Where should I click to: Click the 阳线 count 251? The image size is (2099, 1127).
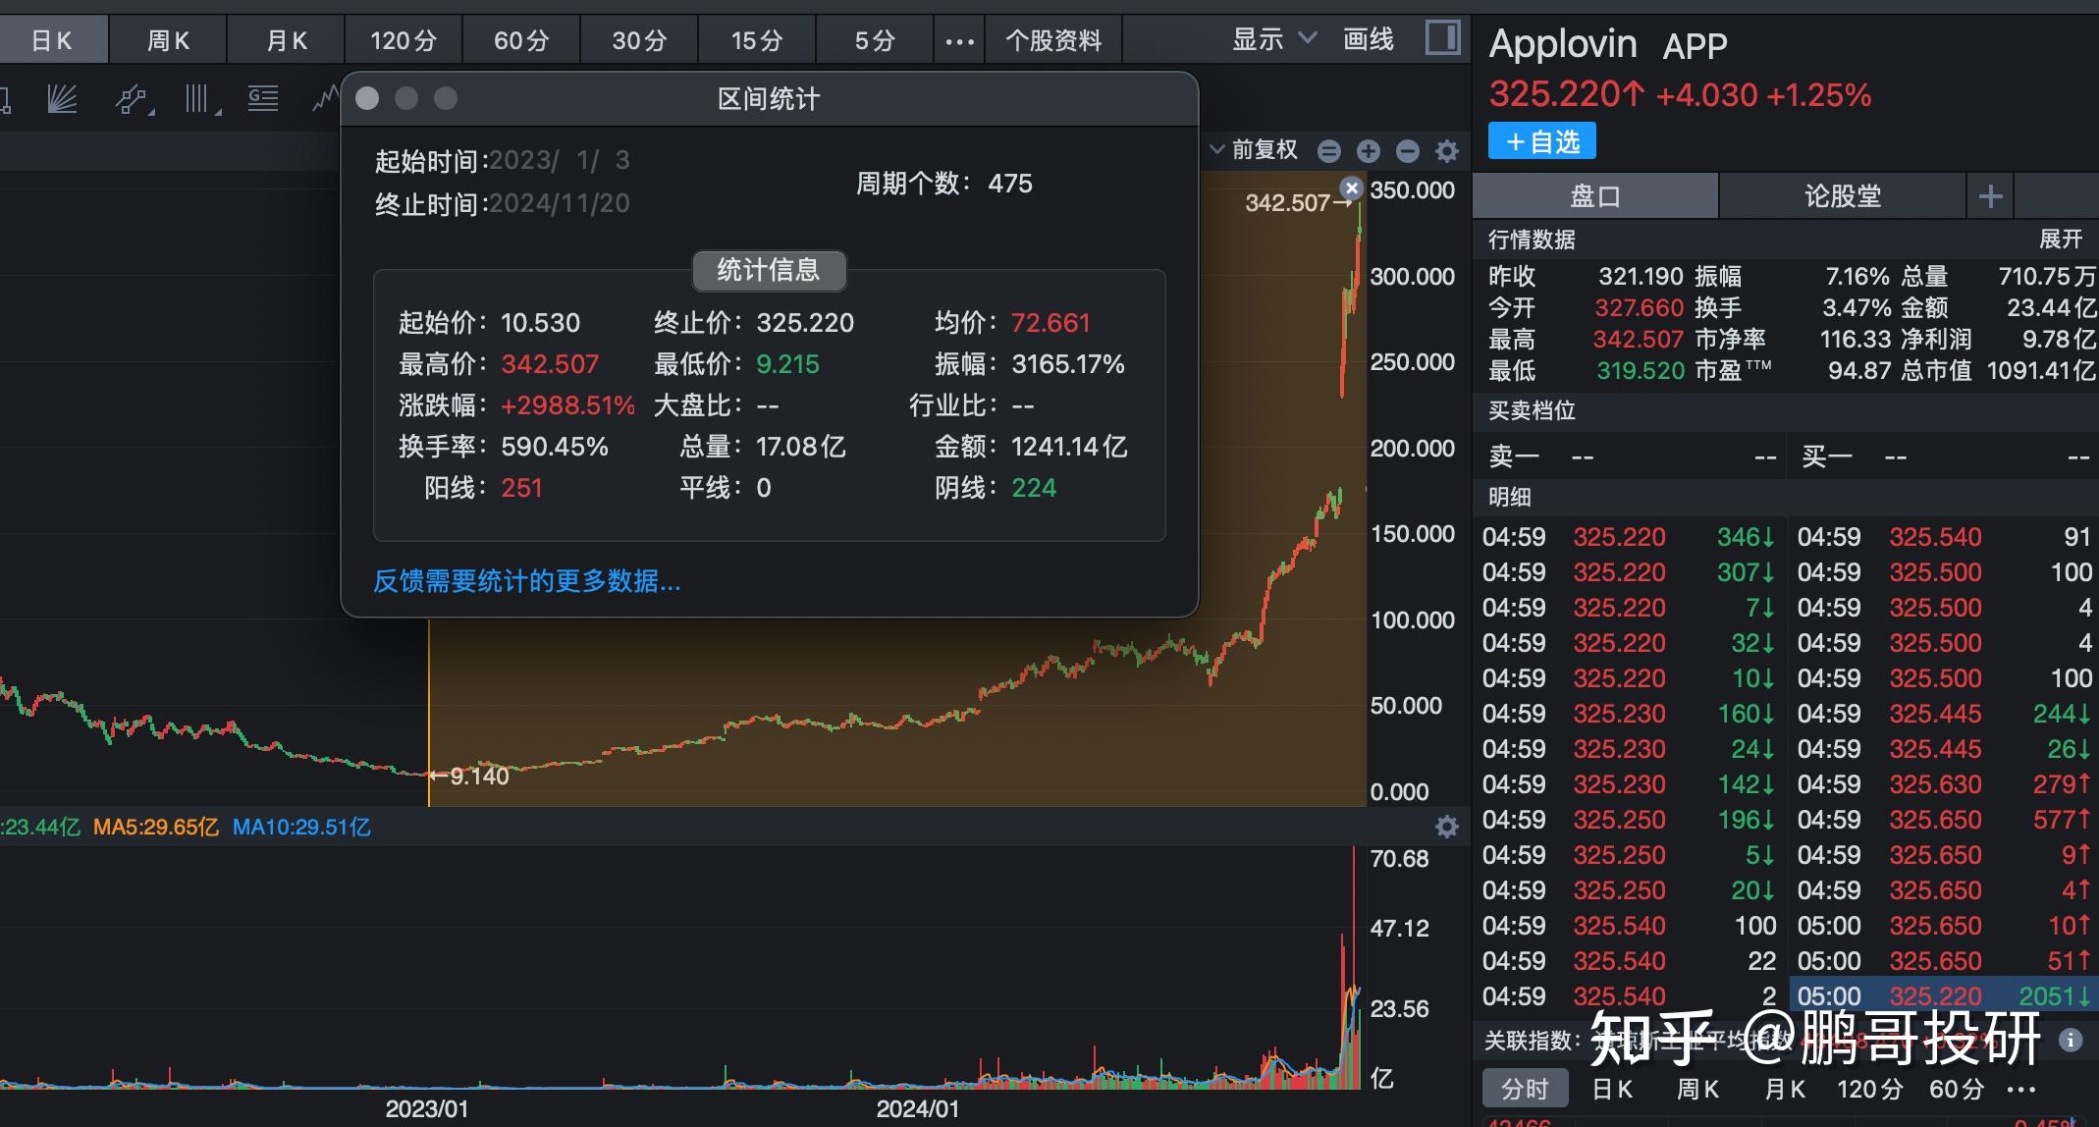pos(521,488)
